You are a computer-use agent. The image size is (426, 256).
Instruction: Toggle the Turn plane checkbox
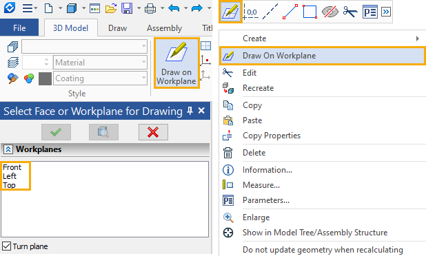click(6, 246)
